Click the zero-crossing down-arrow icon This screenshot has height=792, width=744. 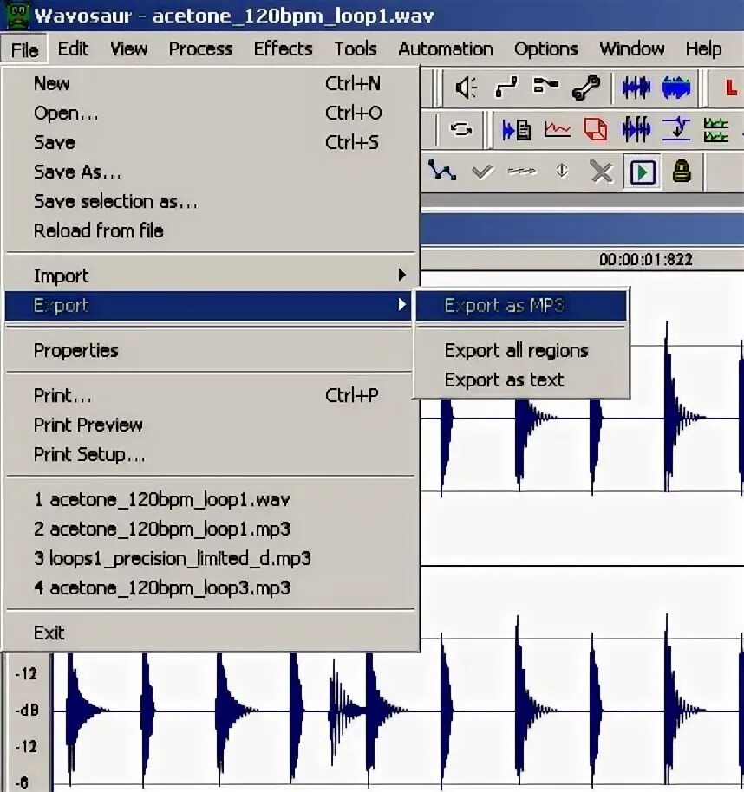point(676,129)
